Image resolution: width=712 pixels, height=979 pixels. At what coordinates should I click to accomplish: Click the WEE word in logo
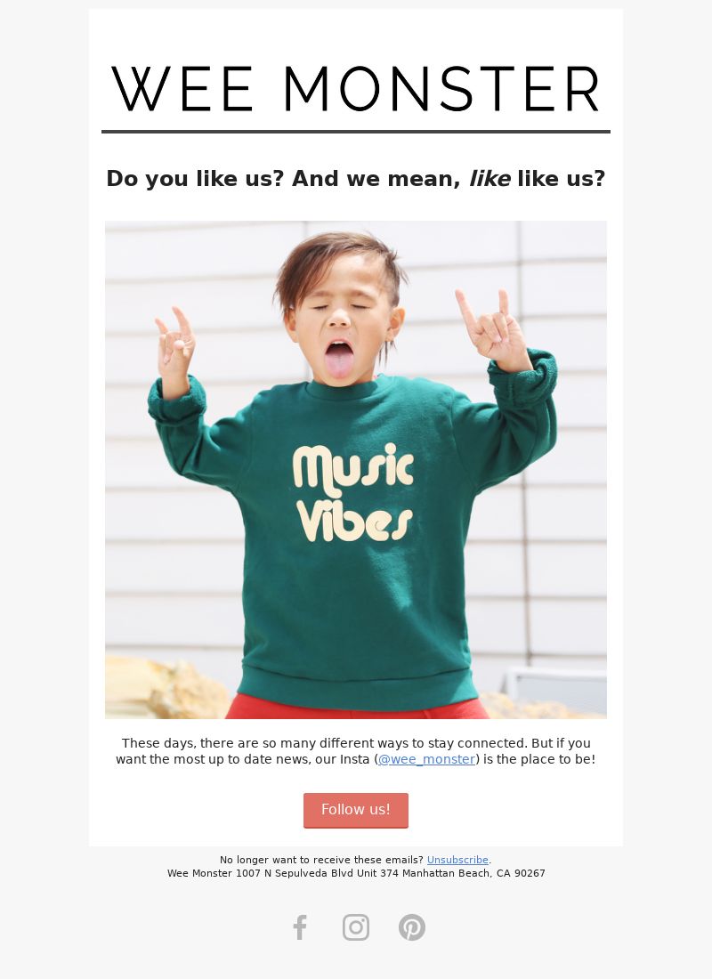182,89
